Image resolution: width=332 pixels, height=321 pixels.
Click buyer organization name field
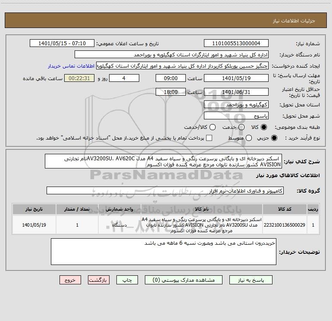[172, 55]
